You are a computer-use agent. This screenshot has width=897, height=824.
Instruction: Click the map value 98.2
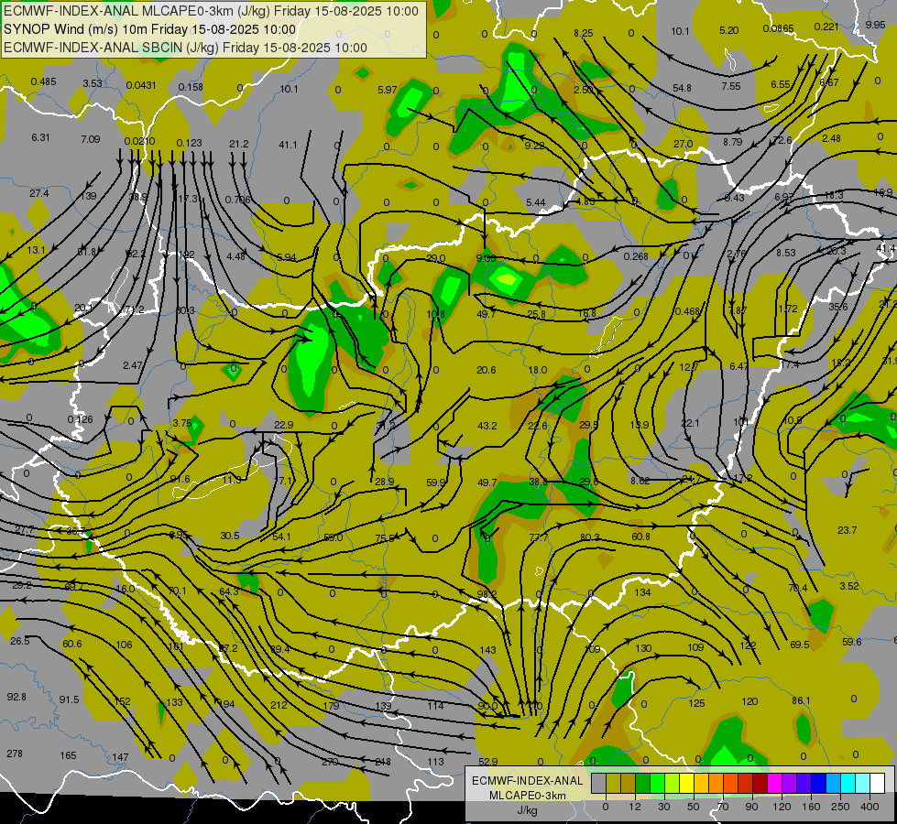point(487,594)
